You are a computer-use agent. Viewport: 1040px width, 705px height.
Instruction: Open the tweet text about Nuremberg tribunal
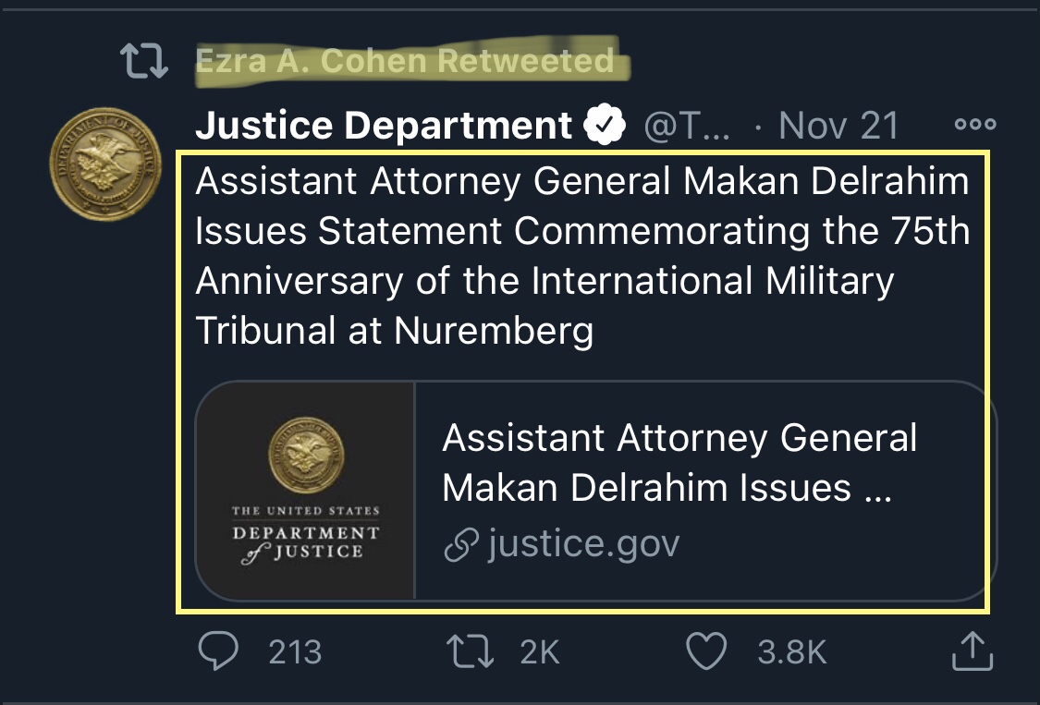pyautogui.click(x=582, y=255)
